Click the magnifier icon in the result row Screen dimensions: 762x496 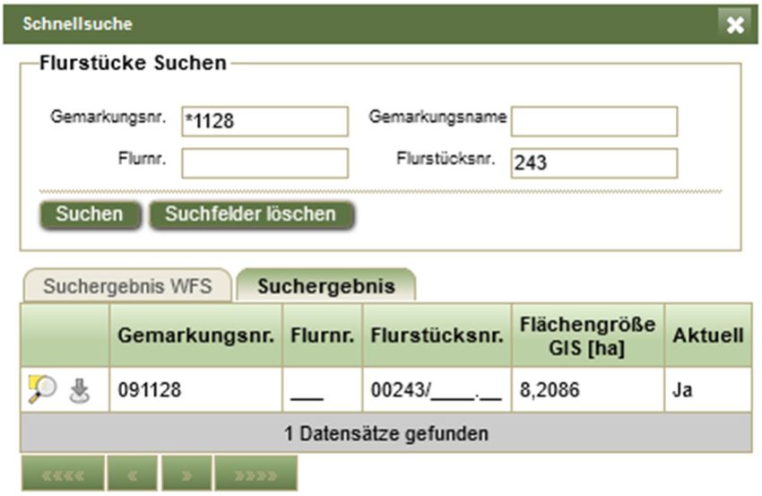pyautogui.click(x=42, y=389)
